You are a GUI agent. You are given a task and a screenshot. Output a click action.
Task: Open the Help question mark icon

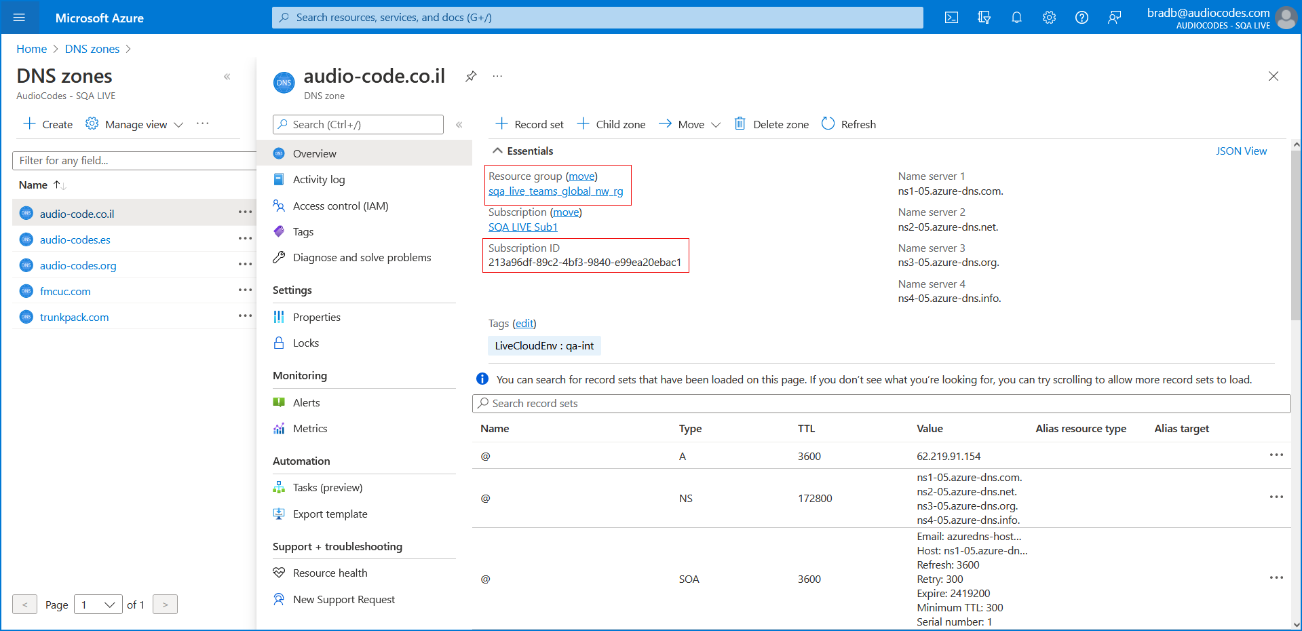click(x=1081, y=18)
